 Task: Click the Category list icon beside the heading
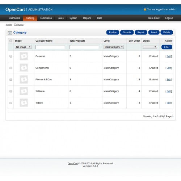10,33
